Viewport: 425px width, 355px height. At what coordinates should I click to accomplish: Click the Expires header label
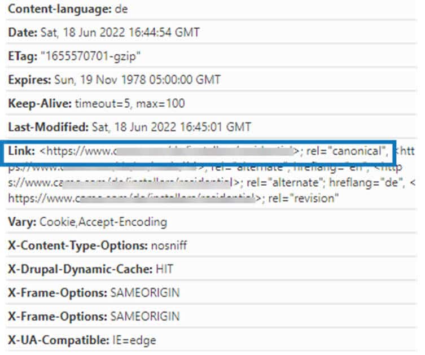tap(28, 80)
